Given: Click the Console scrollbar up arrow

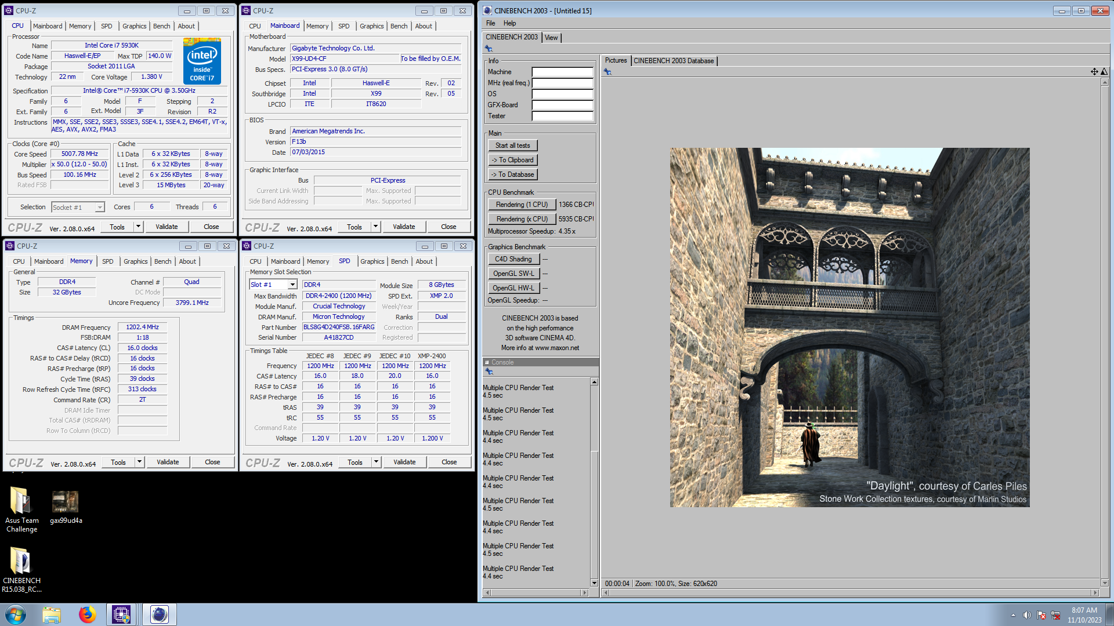Looking at the screenshot, I should click(594, 382).
